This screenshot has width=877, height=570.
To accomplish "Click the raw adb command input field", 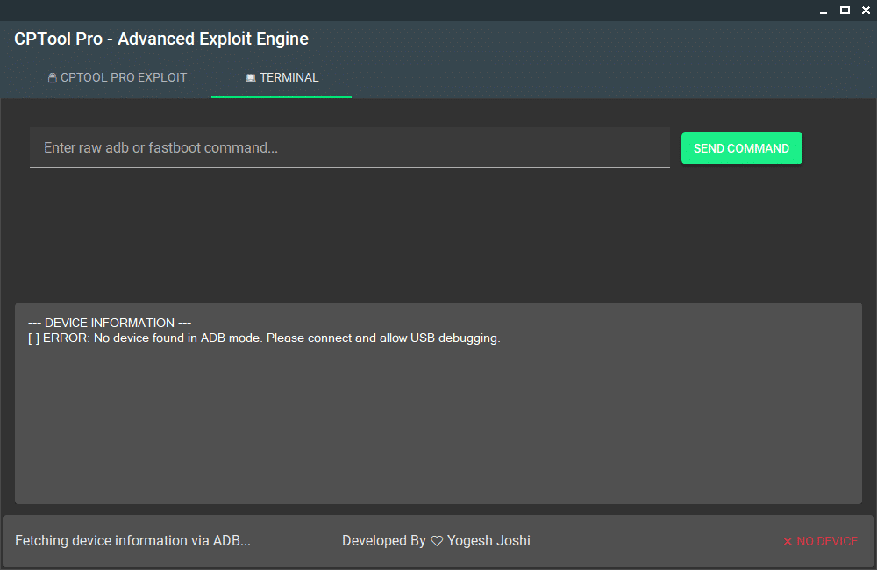I will pyautogui.click(x=349, y=147).
